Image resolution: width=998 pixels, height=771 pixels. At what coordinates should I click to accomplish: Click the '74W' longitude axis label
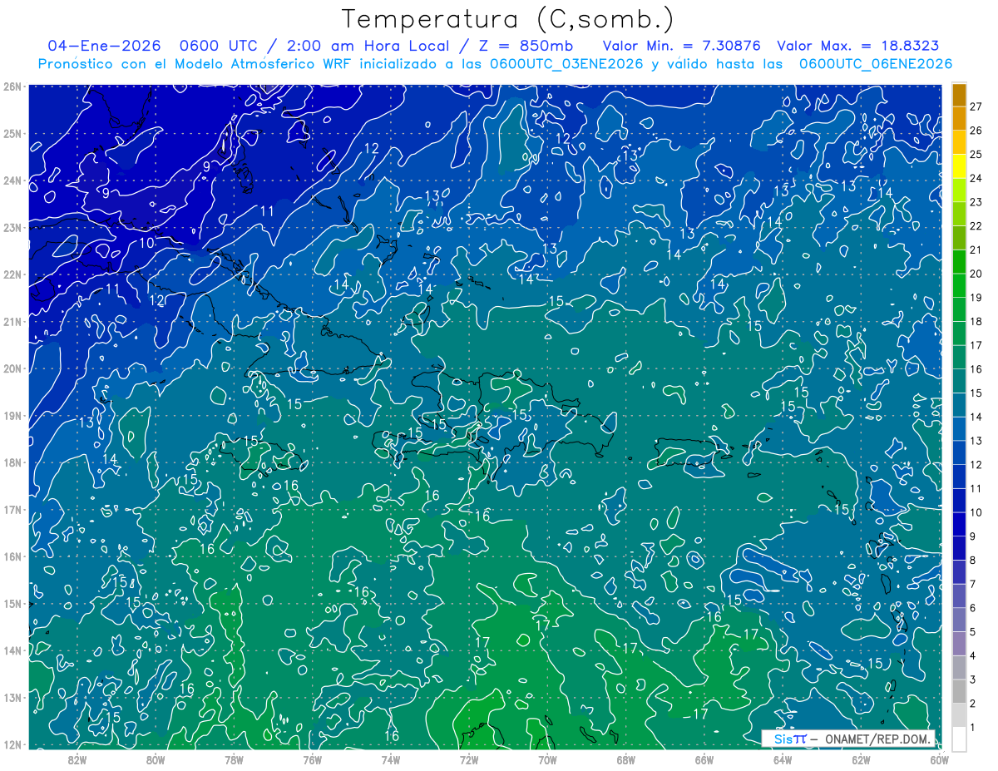tap(391, 759)
